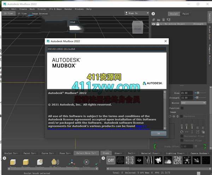Switch to the Paint layers tab

(185, 14)
